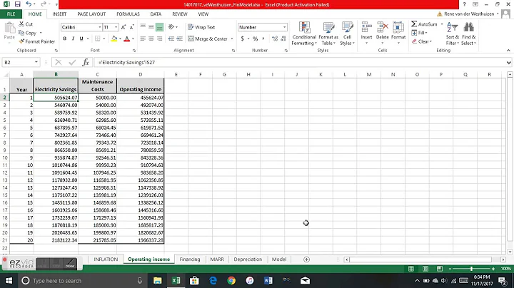Click the Undo arrow icon
The height and width of the screenshot is (288, 514).
29,4
